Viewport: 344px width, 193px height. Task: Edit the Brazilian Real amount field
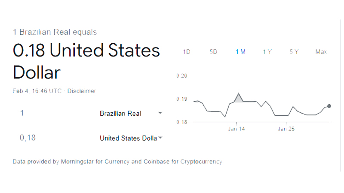[x=55, y=113]
